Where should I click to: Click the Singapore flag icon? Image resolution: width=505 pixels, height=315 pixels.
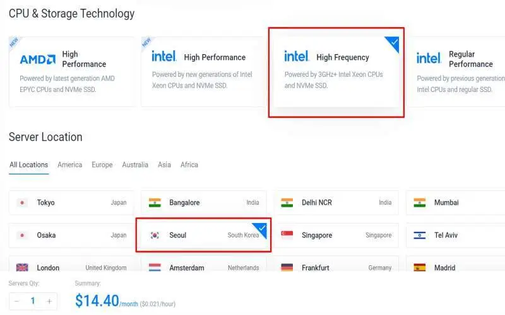(287, 236)
